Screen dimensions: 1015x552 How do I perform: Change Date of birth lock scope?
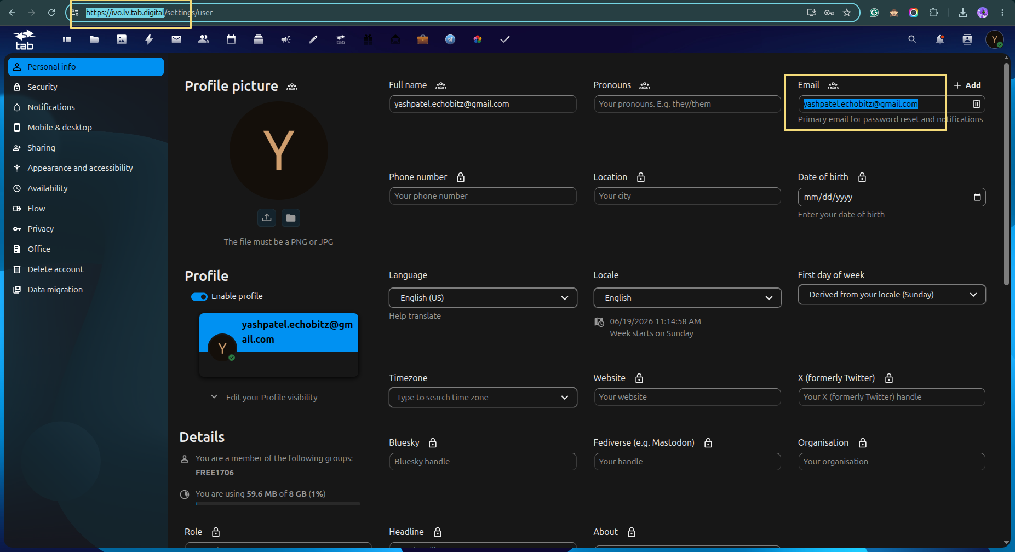coord(862,177)
